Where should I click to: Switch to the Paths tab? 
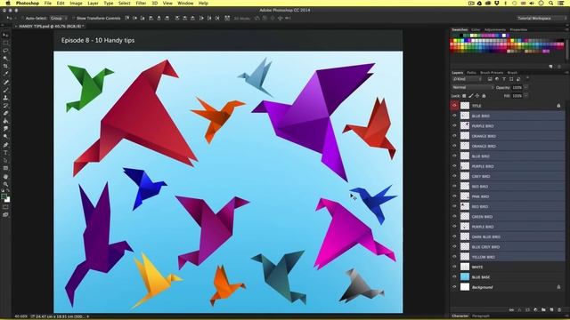(x=471, y=73)
